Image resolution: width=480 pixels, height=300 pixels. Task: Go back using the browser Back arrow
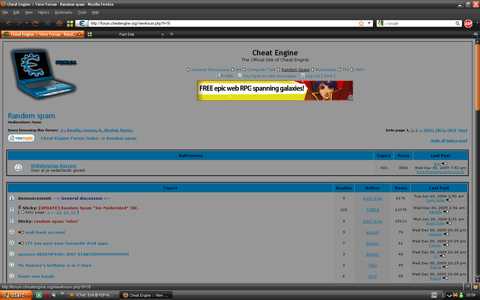[x=8, y=23]
